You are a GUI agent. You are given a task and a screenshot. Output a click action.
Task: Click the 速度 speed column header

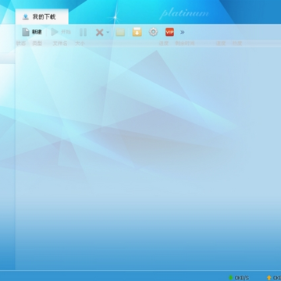tap(221, 44)
